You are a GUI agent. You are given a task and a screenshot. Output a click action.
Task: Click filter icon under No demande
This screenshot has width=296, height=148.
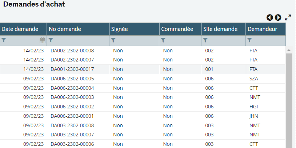[x=51, y=40]
